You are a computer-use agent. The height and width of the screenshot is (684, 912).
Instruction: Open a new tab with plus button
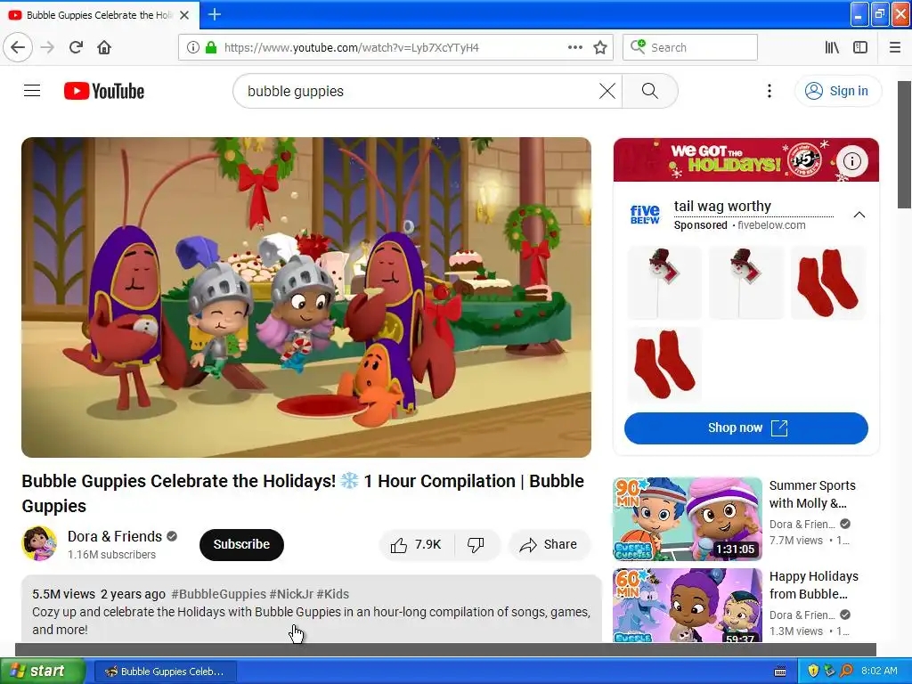pos(215,14)
